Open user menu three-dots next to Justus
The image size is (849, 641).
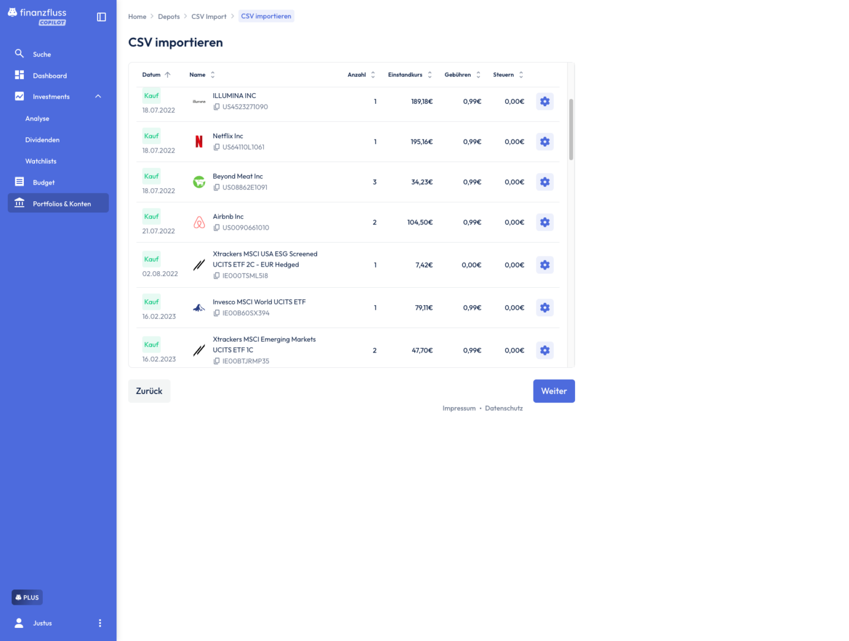100,623
